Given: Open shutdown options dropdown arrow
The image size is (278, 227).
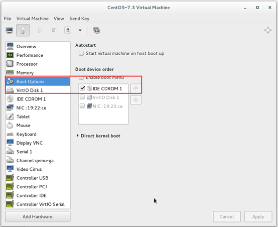Looking at the screenshot, I should point(80,30).
